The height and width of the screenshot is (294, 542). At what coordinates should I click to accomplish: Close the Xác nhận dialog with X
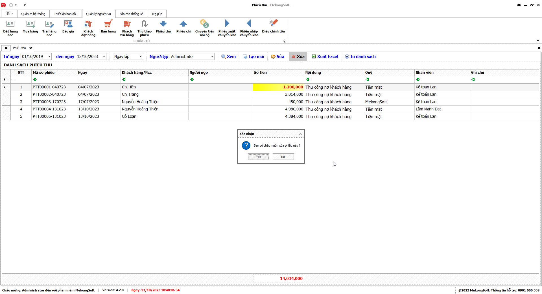[x=300, y=134]
